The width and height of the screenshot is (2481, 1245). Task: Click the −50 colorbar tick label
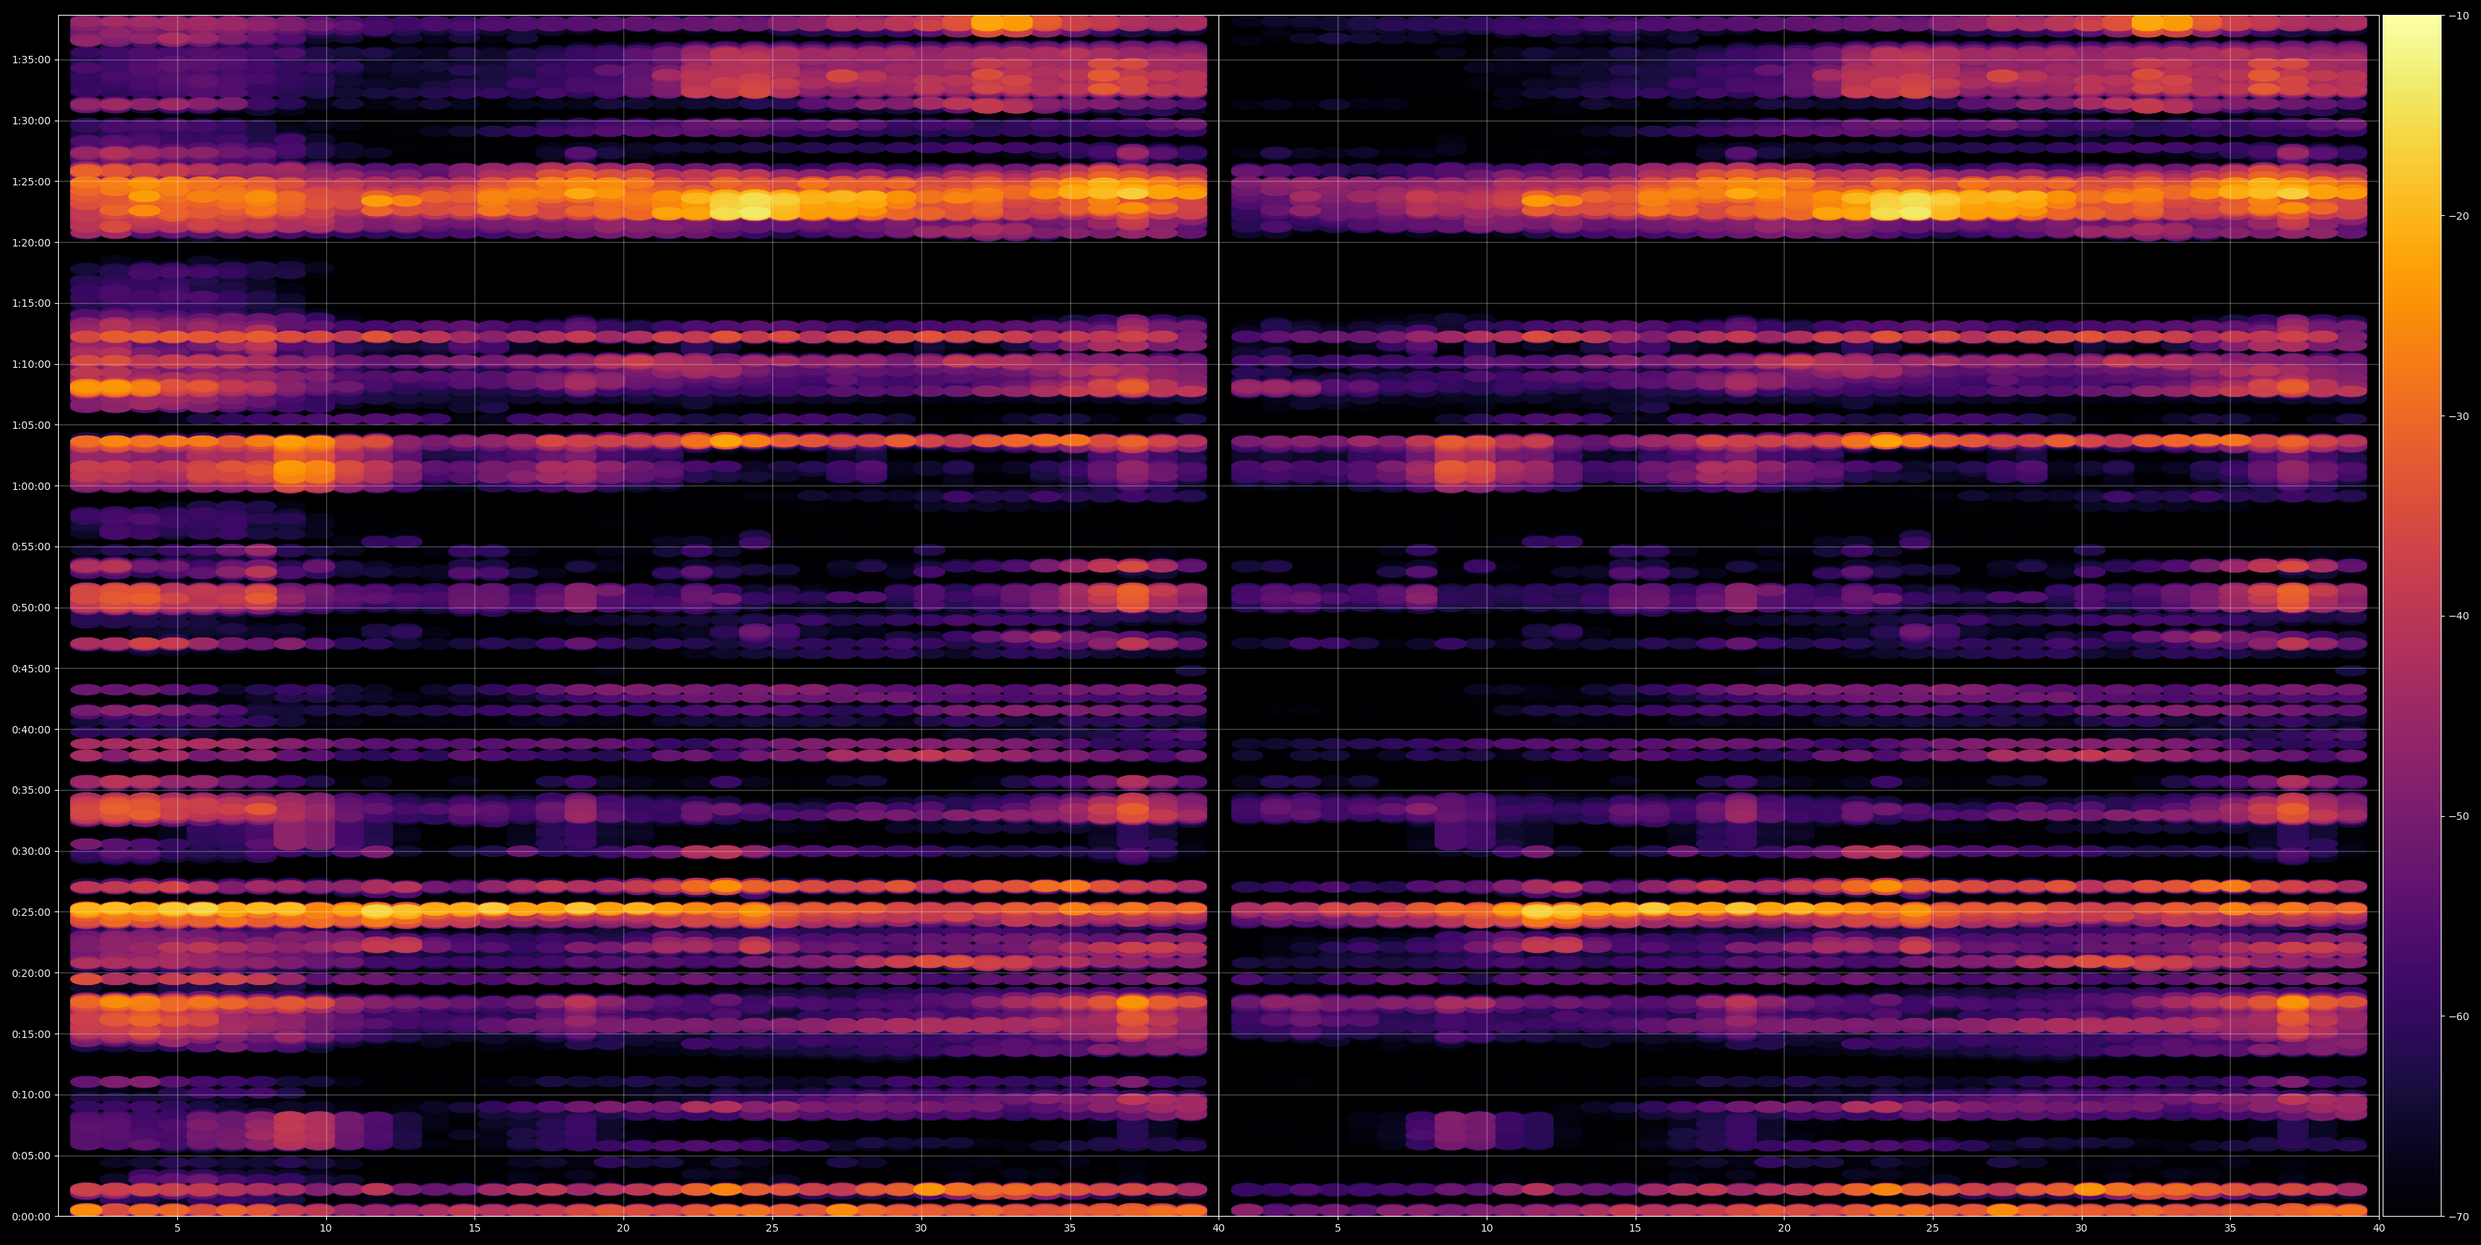click(2459, 817)
